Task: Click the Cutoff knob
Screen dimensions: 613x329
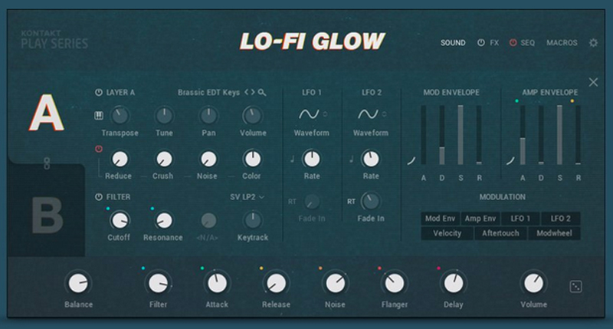Action: click(x=120, y=221)
